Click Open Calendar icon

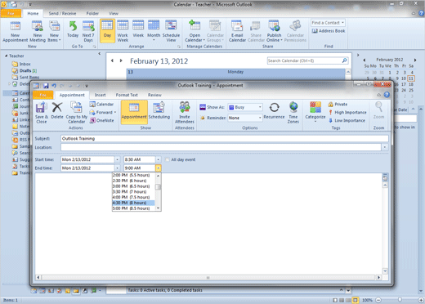195,32
